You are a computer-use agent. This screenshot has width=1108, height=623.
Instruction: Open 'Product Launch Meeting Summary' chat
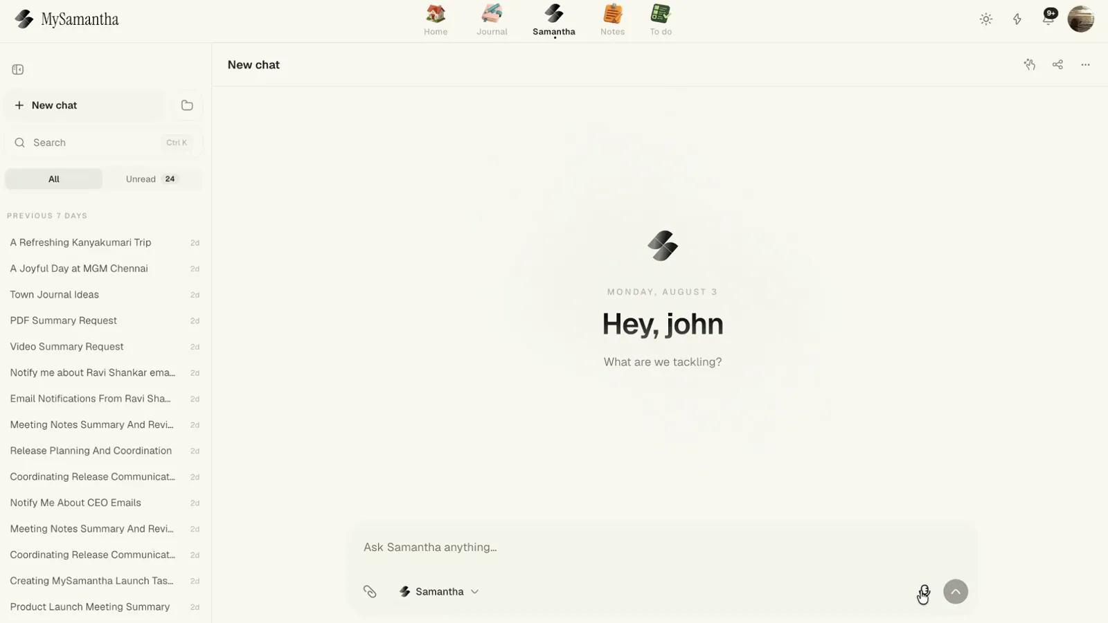click(104, 607)
